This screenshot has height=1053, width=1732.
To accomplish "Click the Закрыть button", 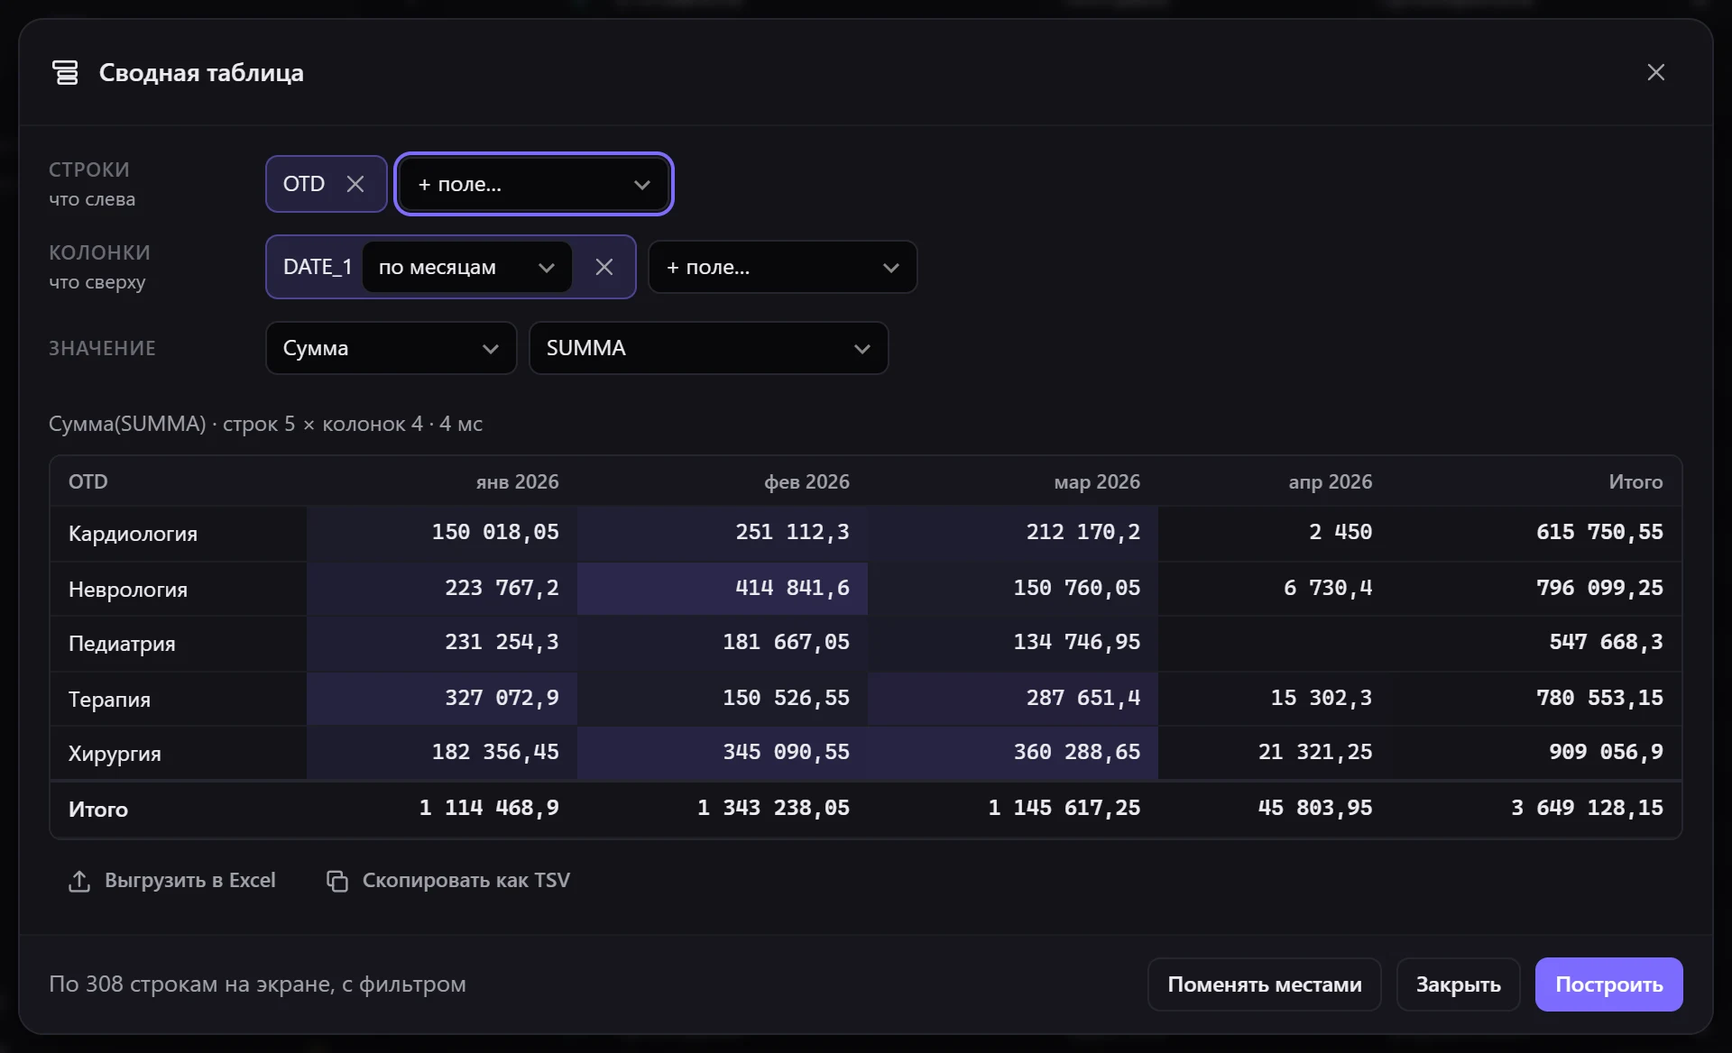I will tap(1458, 984).
